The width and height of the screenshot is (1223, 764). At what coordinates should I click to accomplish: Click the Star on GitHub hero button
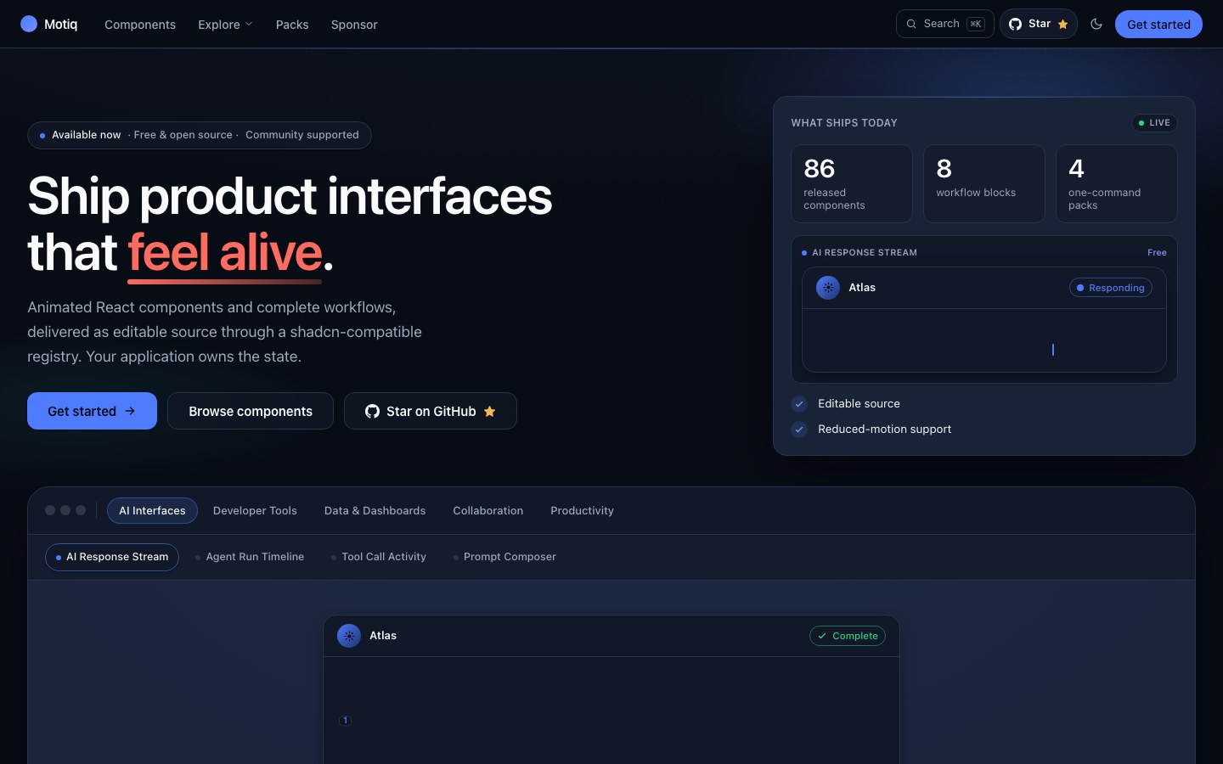coord(431,411)
